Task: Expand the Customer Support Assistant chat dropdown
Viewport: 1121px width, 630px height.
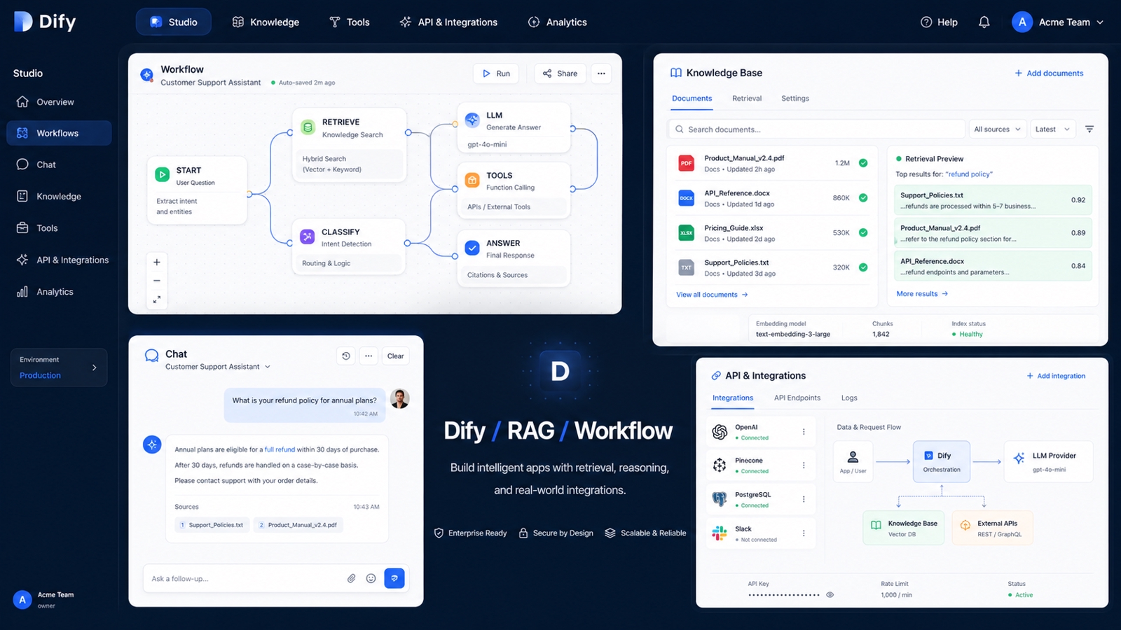Action: point(268,366)
